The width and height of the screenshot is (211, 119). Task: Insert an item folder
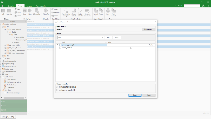[x=55, y=10]
